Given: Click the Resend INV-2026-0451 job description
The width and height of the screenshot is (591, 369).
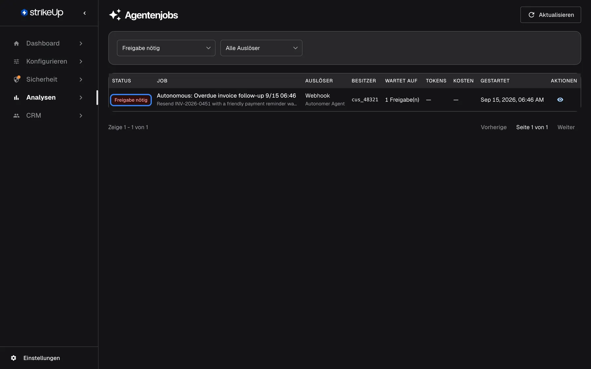Looking at the screenshot, I should coord(227,104).
